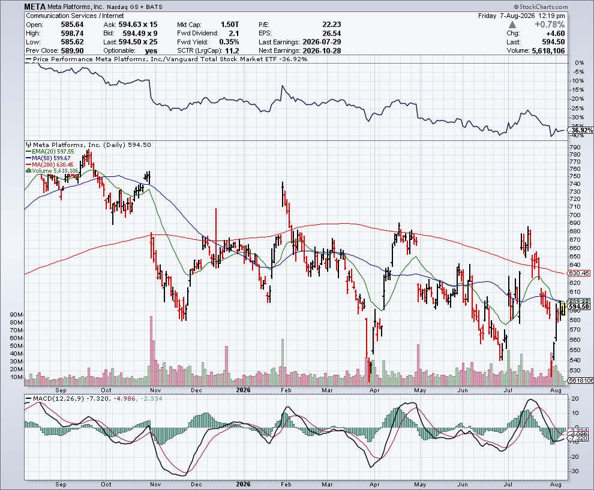The height and width of the screenshot is (490, 594).
Task: Click the Nov label under volume bars
Action: [x=155, y=390]
